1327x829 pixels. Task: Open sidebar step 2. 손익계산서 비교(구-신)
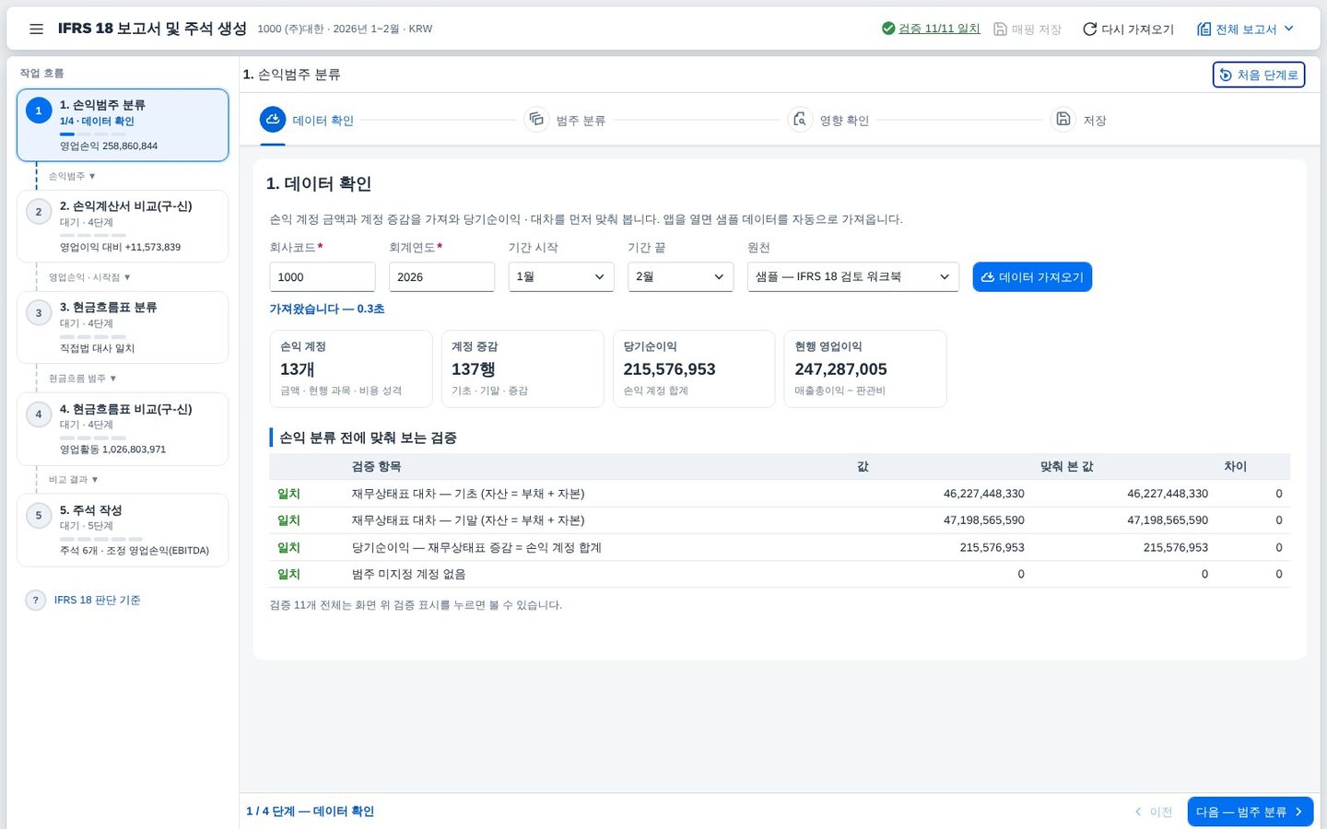(123, 226)
